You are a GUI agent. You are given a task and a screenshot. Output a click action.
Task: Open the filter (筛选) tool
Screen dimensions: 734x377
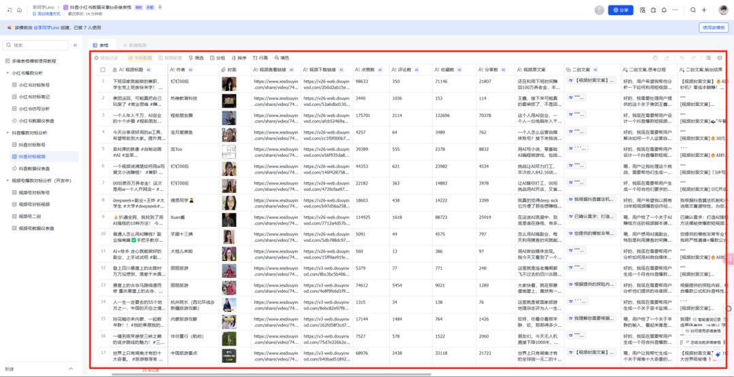click(196, 58)
